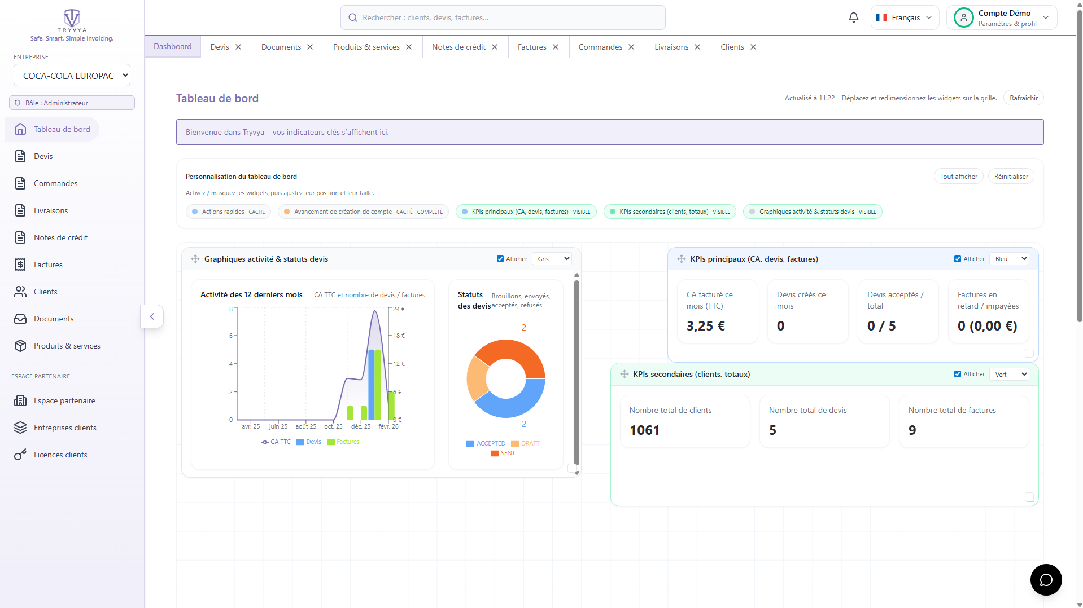
Task: Open the Bleu color selector for KPIs principaux
Action: (x=1010, y=259)
